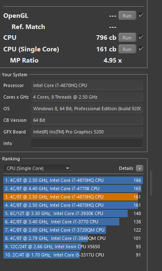Select ranking row 7 i7-3720QM CPU
Image resolution: width=162 pixels, height=271 pixels.
click(x=73, y=230)
